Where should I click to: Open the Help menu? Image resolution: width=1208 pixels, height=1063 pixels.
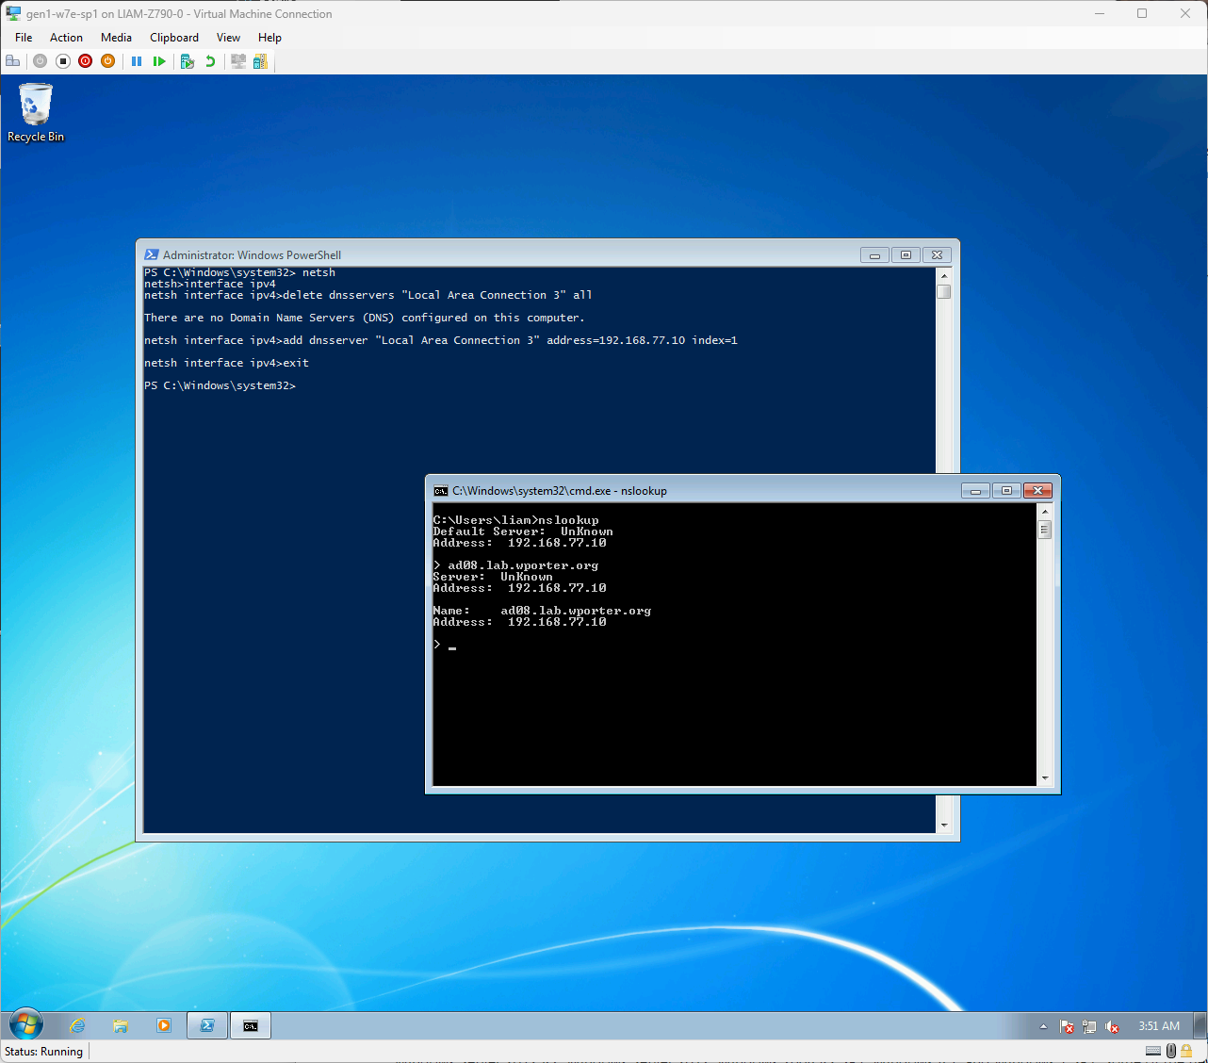coord(269,38)
